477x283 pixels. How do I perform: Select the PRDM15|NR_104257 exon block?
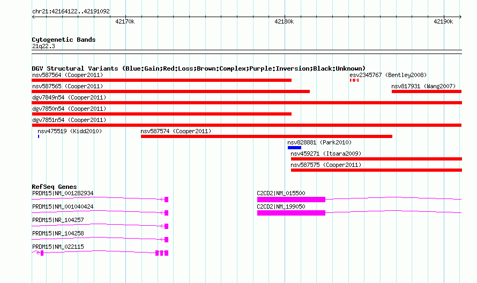pyautogui.click(x=166, y=226)
